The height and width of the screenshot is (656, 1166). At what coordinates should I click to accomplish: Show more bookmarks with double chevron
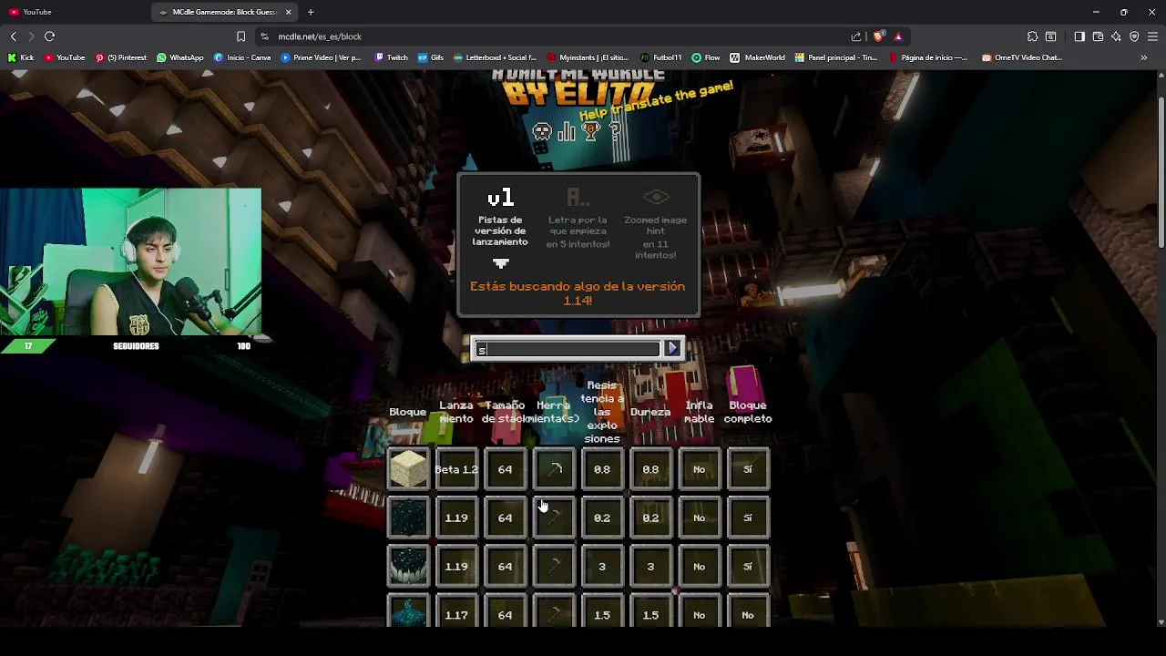point(1144,57)
